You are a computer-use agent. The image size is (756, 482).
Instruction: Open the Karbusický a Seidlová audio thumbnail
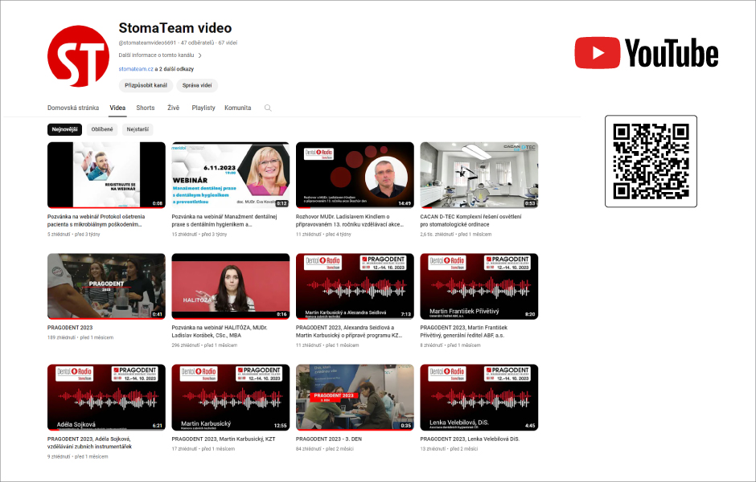point(355,286)
